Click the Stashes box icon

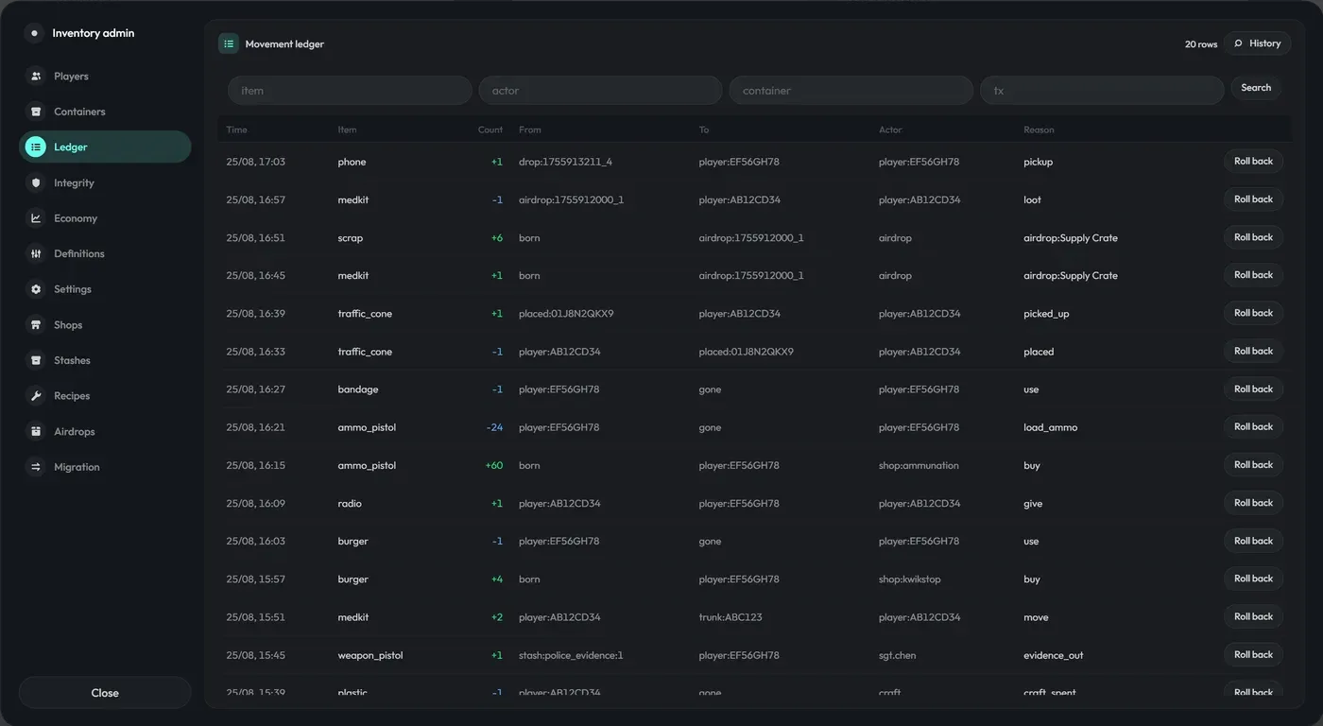[36, 360]
